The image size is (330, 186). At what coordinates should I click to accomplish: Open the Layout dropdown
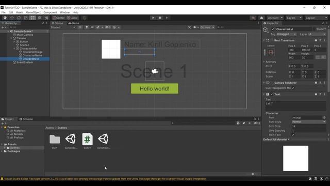316,18
